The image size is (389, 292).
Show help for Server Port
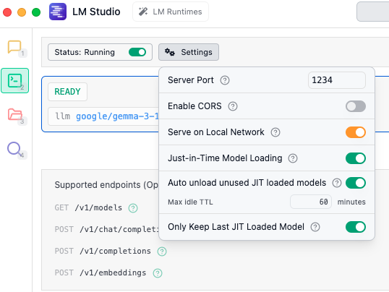(225, 80)
